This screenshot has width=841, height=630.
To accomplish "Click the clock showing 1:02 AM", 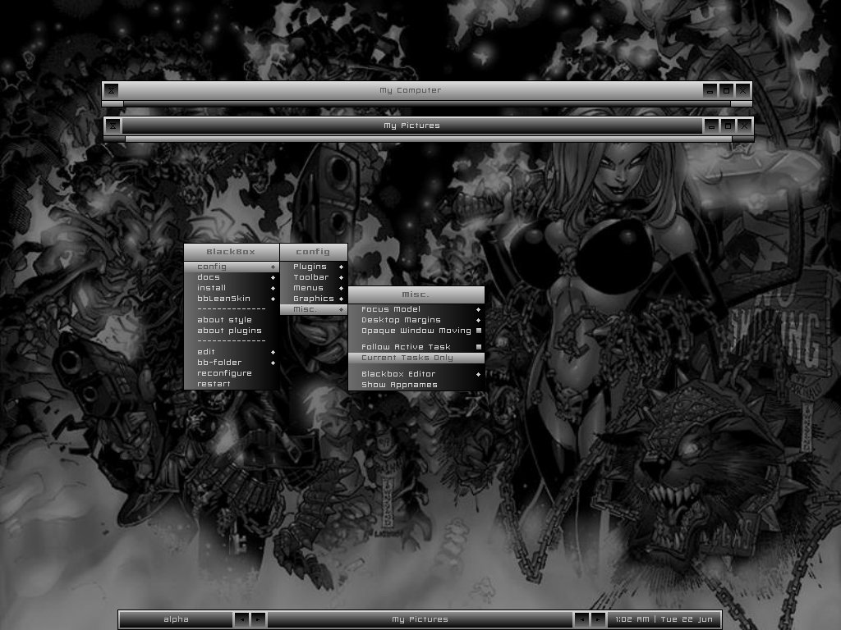I will [x=664, y=619].
